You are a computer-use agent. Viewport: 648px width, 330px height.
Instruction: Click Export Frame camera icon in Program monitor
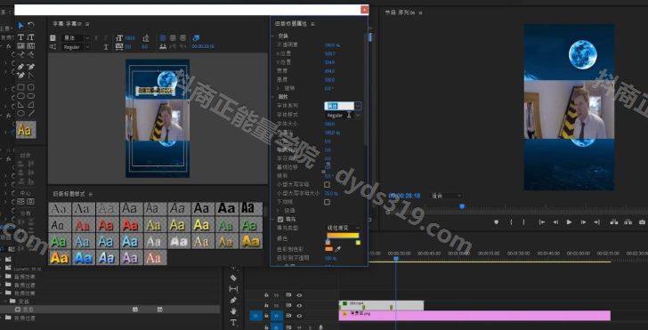click(642, 222)
